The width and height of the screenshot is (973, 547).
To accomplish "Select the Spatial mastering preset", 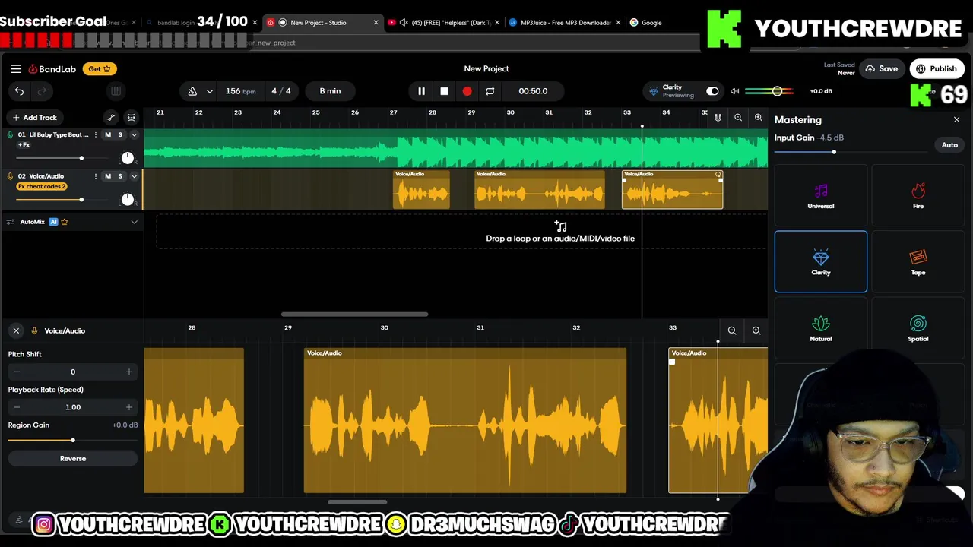I will point(918,328).
